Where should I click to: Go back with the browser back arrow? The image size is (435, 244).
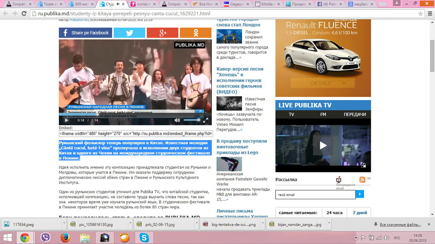pyautogui.click(x=6, y=14)
